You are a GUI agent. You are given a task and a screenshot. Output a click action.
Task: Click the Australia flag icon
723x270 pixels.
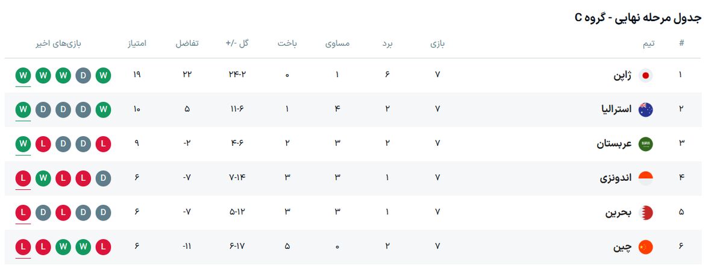tap(646, 110)
